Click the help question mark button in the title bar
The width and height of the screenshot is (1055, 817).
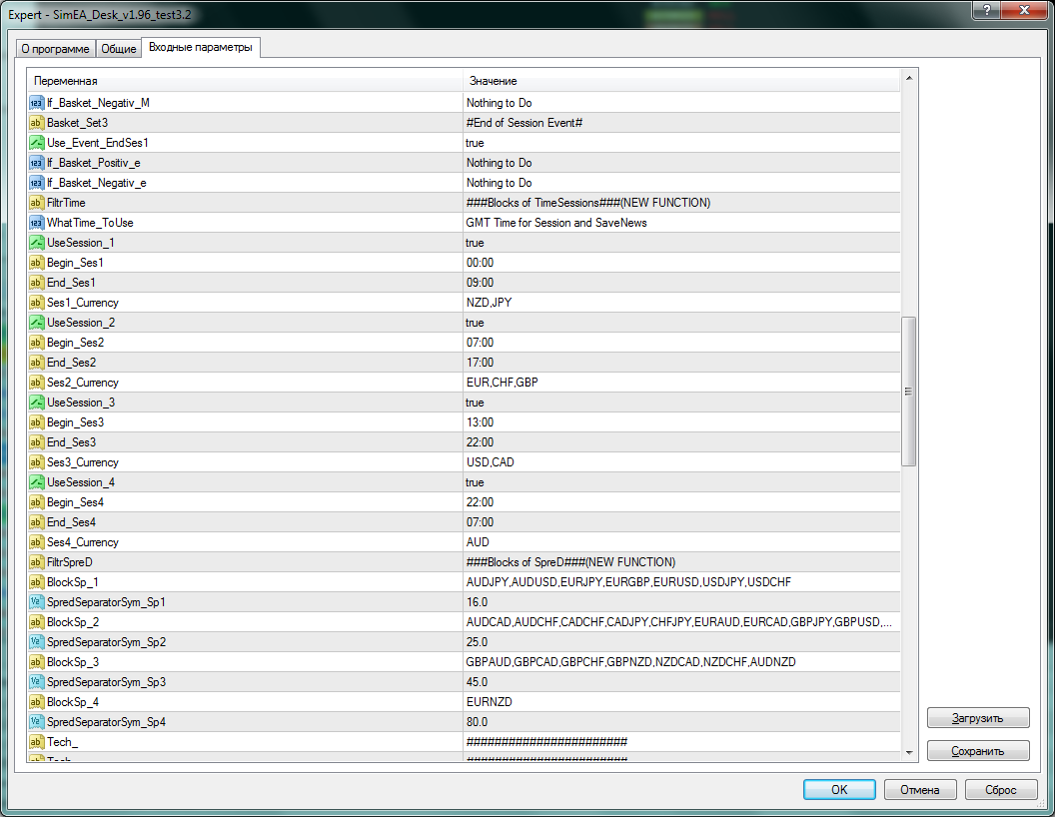986,10
